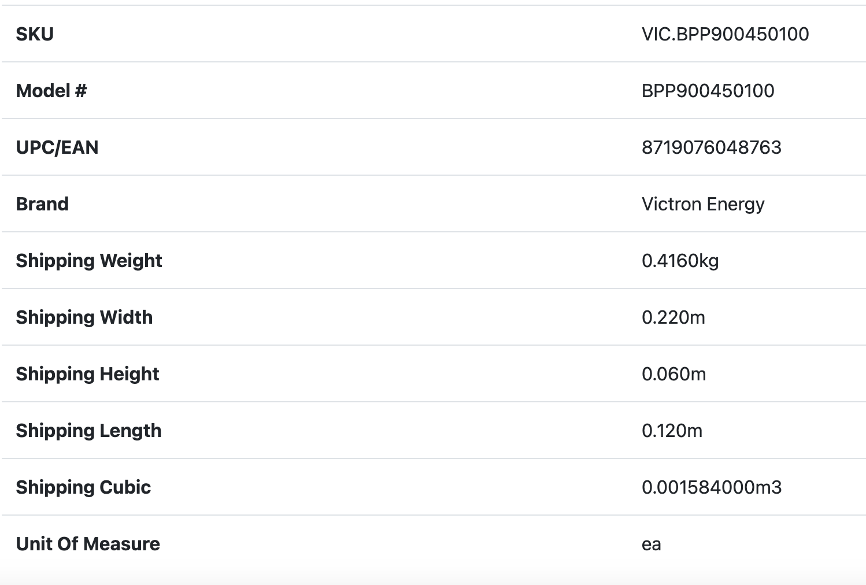Click the Shipping Length label
This screenshot has height=585, width=866.
tap(88, 431)
